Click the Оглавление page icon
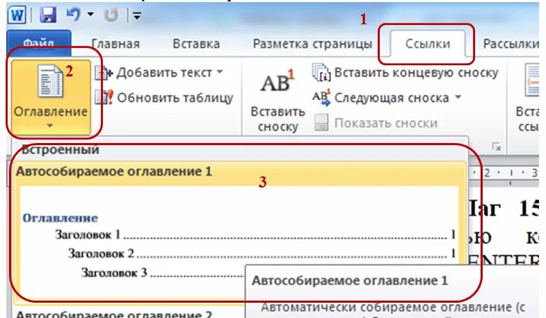546x318 pixels. click(x=51, y=81)
